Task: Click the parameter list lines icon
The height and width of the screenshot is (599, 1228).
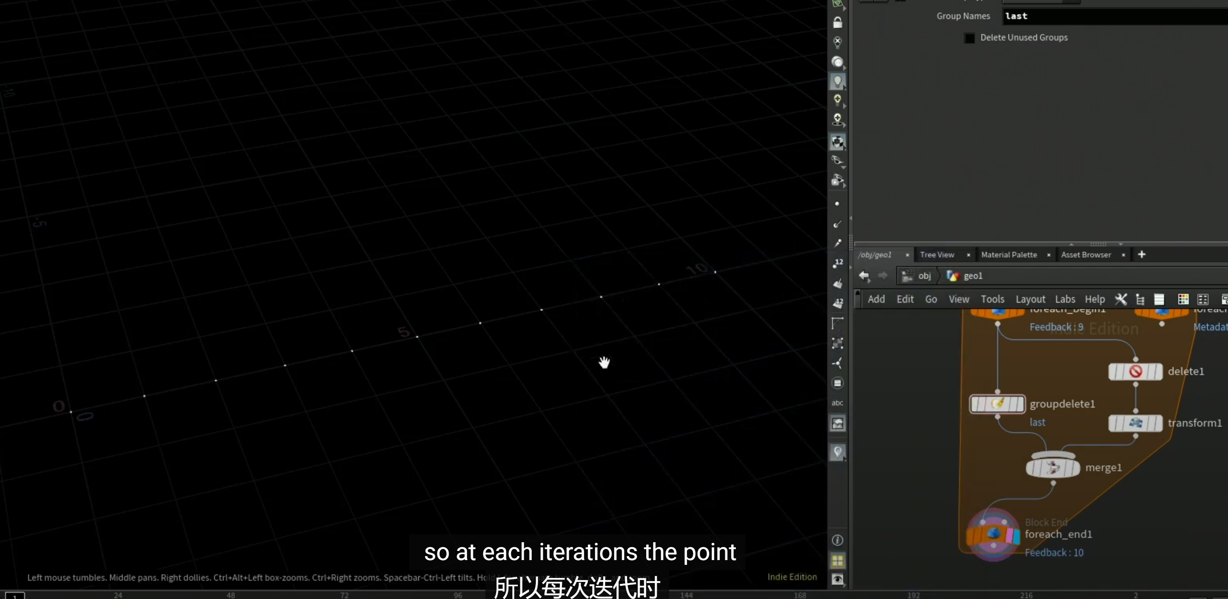Action: point(1159,299)
